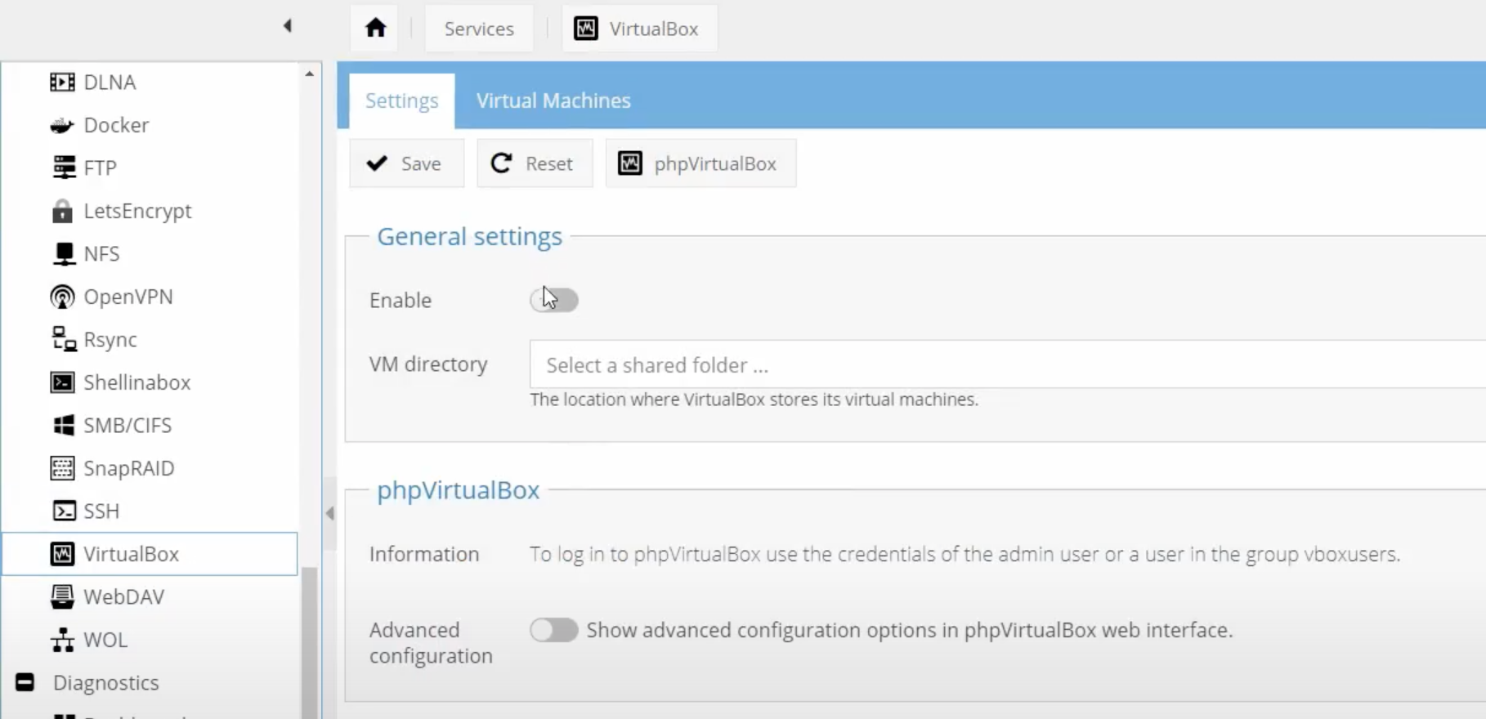Toggle the Enable switch for VirtualBox
This screenshot has height=719, width=1486.
[553, 300]
